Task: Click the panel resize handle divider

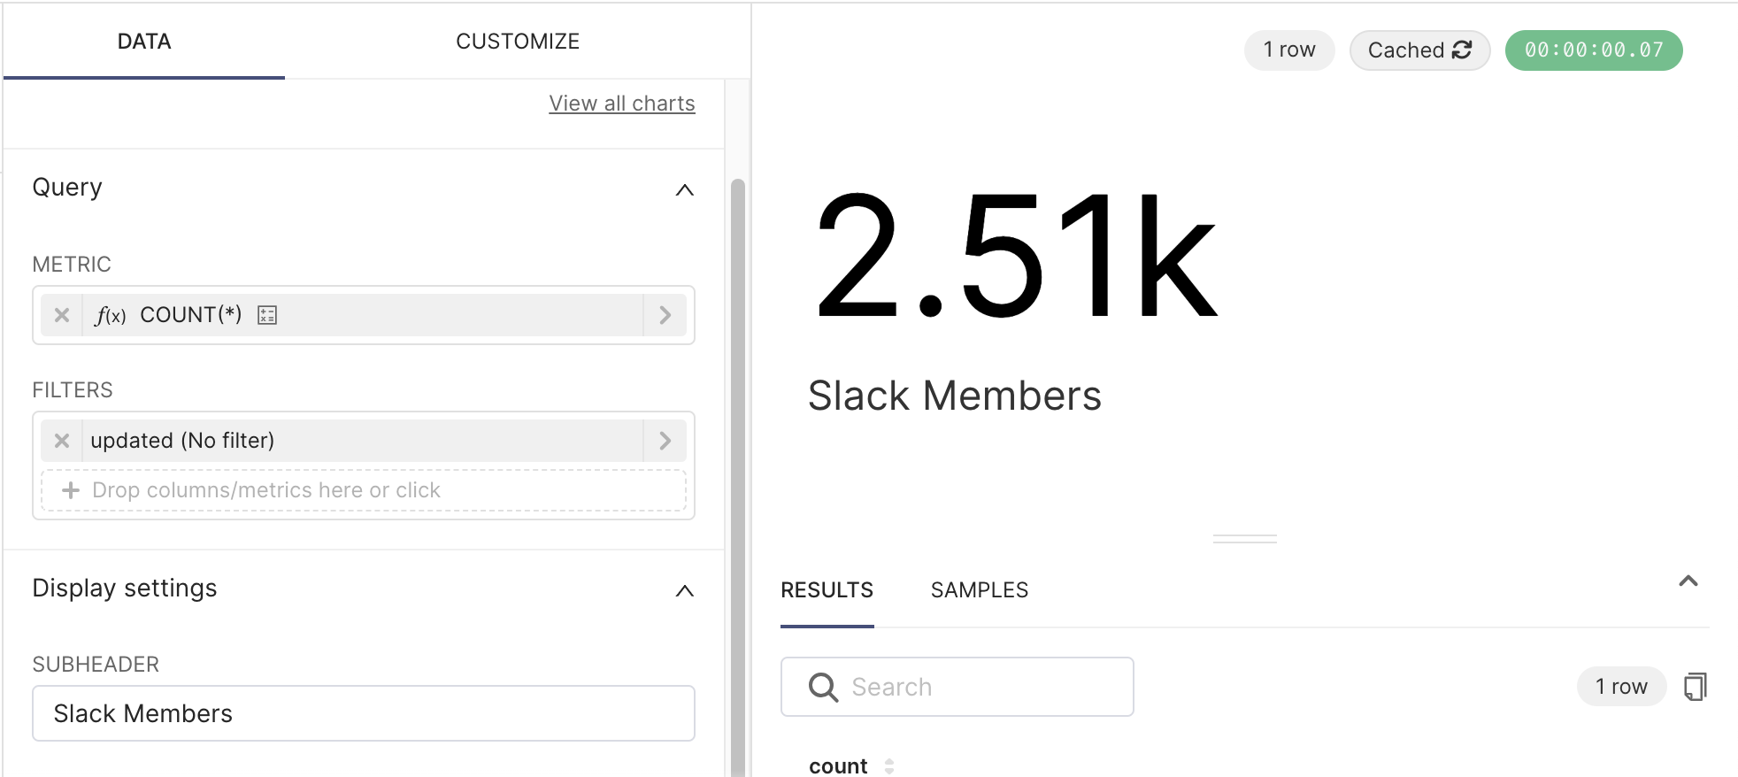Action: 1244,538
